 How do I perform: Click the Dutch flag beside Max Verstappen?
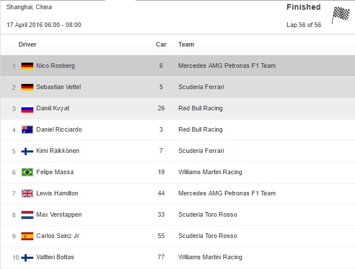[x=27, y=215]
